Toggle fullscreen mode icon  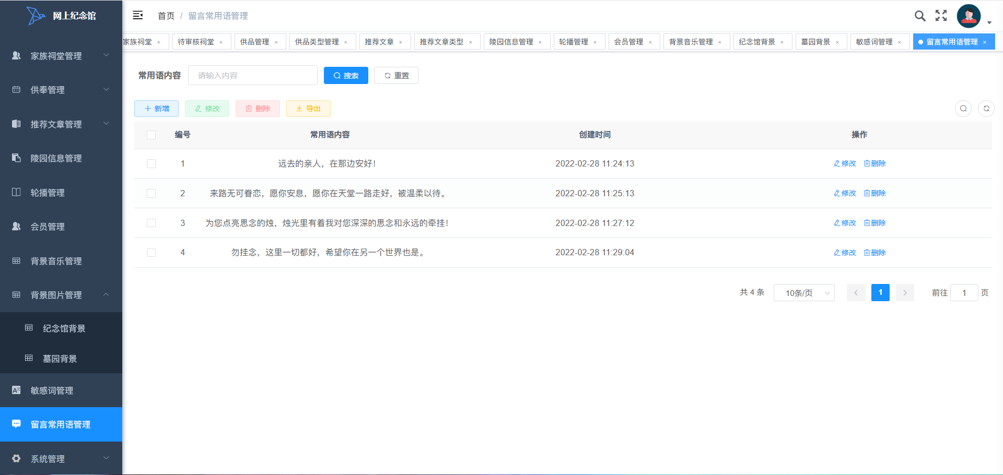pos(941,16)
